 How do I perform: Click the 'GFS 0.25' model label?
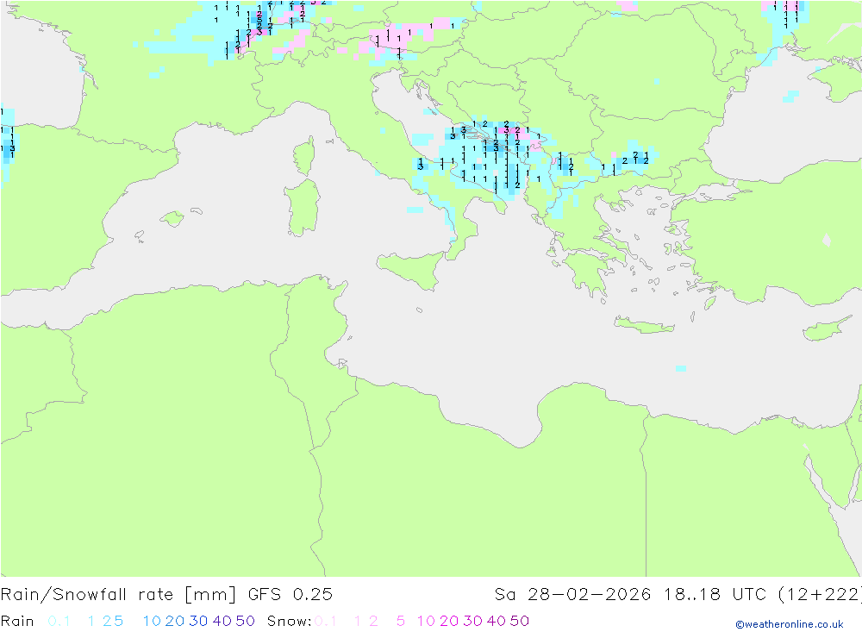pos(290,595)
